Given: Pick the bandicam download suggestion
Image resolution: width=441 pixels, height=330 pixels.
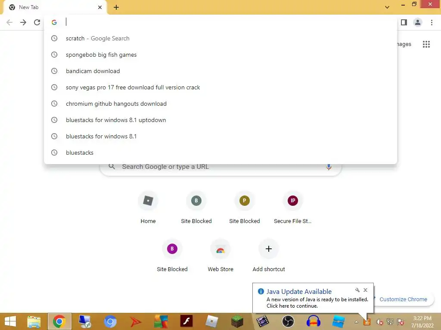Looking at the screenshot, I should tap(220, 71).
